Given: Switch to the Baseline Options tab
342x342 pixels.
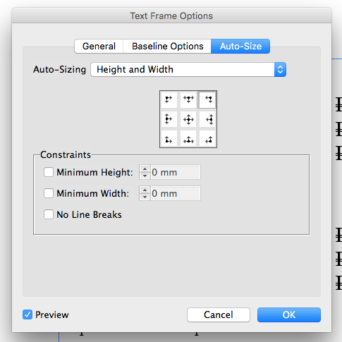Looking at the screenshot, I should tap(167, 46).
